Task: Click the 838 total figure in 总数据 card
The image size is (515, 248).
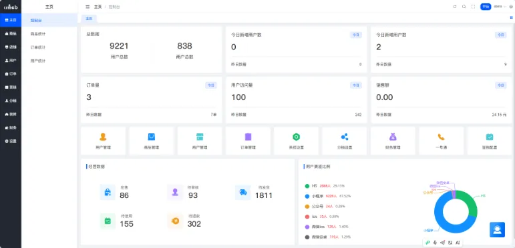Action: tap(184, 46)
